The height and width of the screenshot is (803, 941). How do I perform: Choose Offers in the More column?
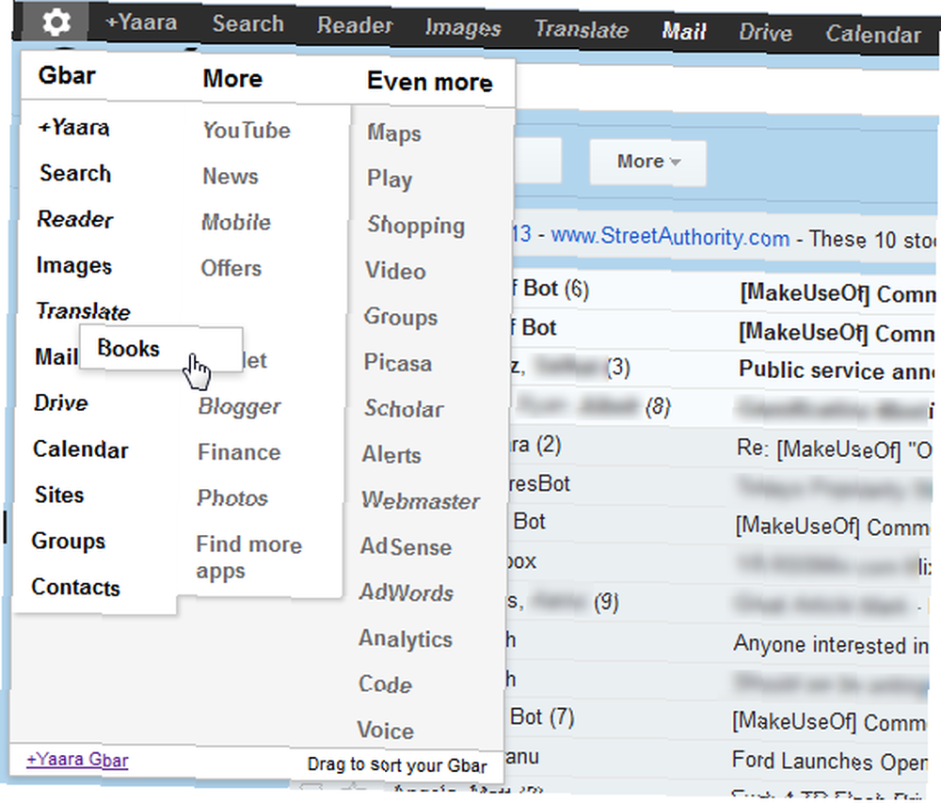pos(231,268)
